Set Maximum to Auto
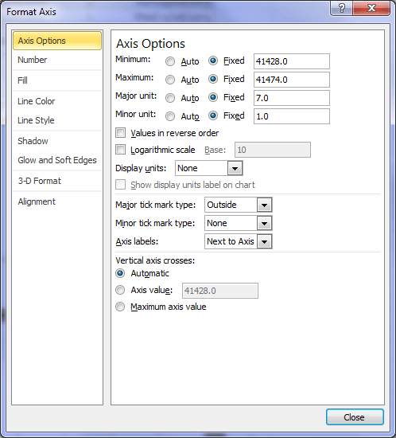Image resolution: width=396 pixels, height=438 pixels. pos(170,80)
